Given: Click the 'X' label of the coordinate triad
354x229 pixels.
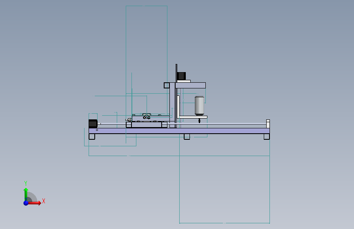Looking at the screenshot, I should click(x=44, y=201).
